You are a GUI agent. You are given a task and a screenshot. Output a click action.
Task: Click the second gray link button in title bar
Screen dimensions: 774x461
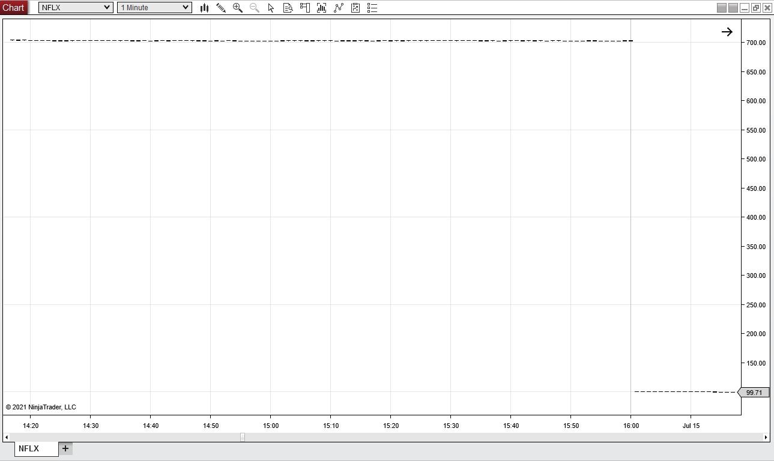pyautogui.click(x=733, y=8)
